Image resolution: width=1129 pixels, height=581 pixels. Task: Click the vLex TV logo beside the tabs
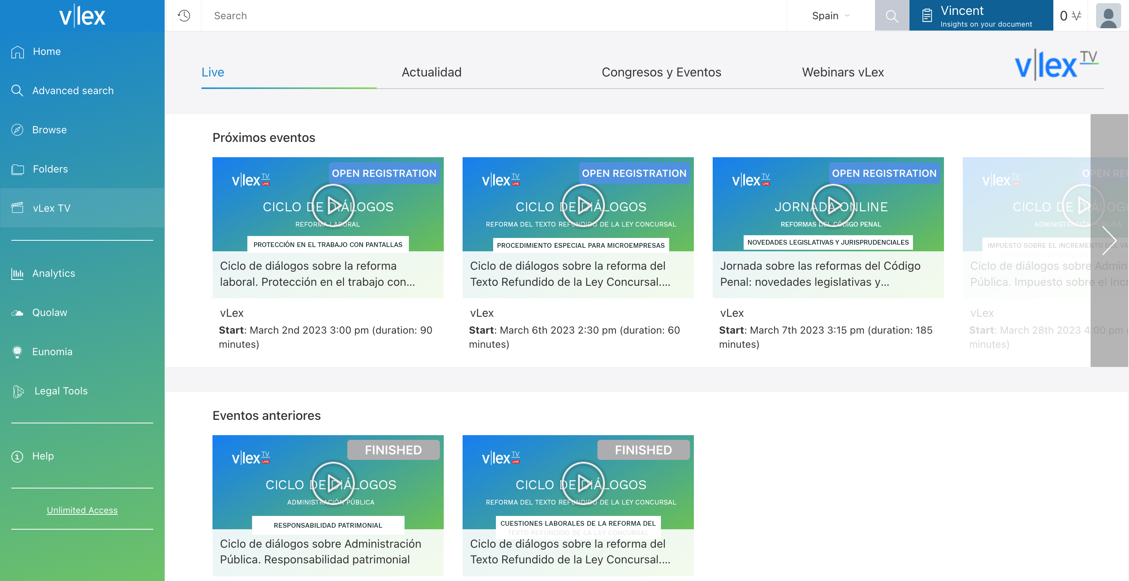1057,64
